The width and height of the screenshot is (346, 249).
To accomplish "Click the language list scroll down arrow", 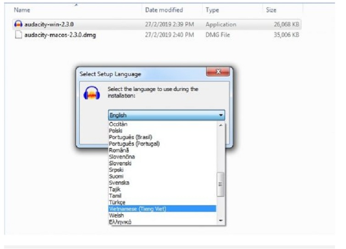I will click(221, 221).
